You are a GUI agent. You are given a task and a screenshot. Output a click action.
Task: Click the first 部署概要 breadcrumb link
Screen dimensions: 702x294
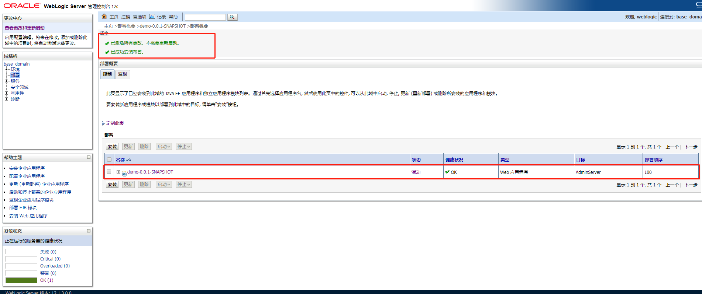click(x=127, y=26)
